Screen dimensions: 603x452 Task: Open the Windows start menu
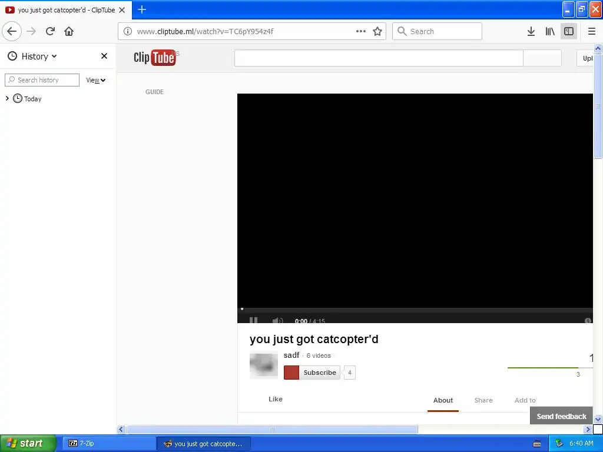(x=27, y=443)
